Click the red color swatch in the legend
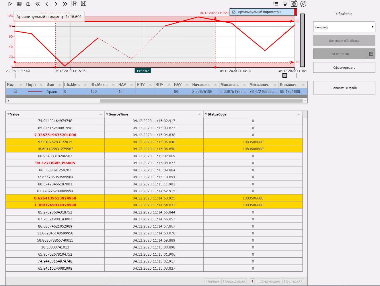The image size is (380, 286). pyautogui.click(x=295, y=12)
